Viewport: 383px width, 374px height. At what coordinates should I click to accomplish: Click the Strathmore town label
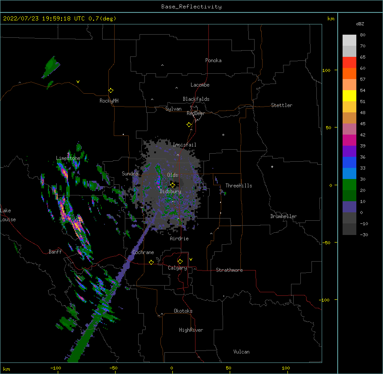[x=229, y=270]
